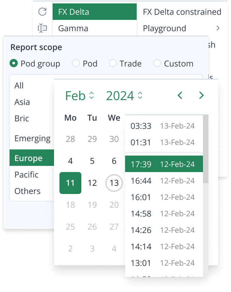This screenshot has width=231, height=292.
Task: Open the 2024 year dropdown
Action: pos(124,96)
